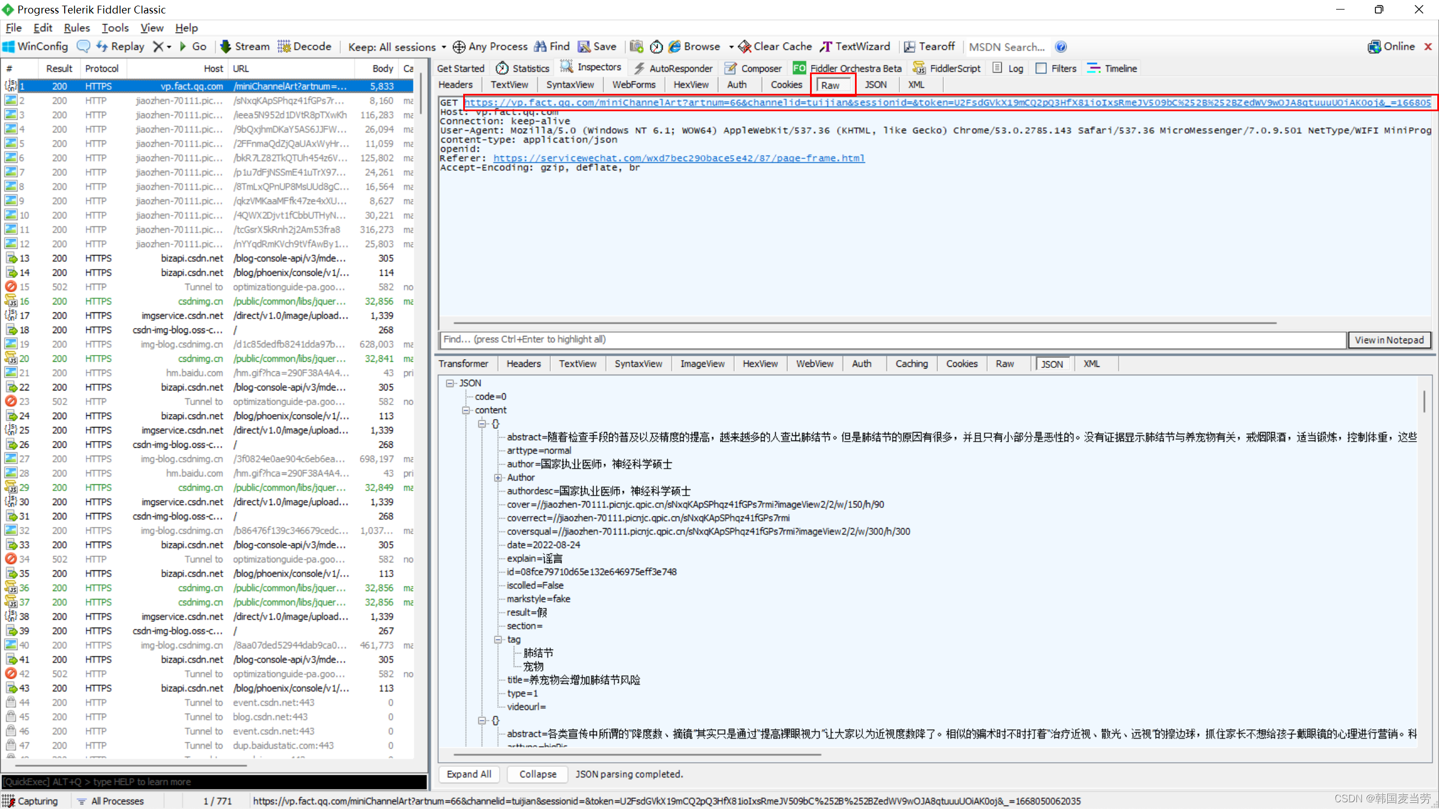
Task: Collapse the root JSON tree node
Action: [450, 383]
